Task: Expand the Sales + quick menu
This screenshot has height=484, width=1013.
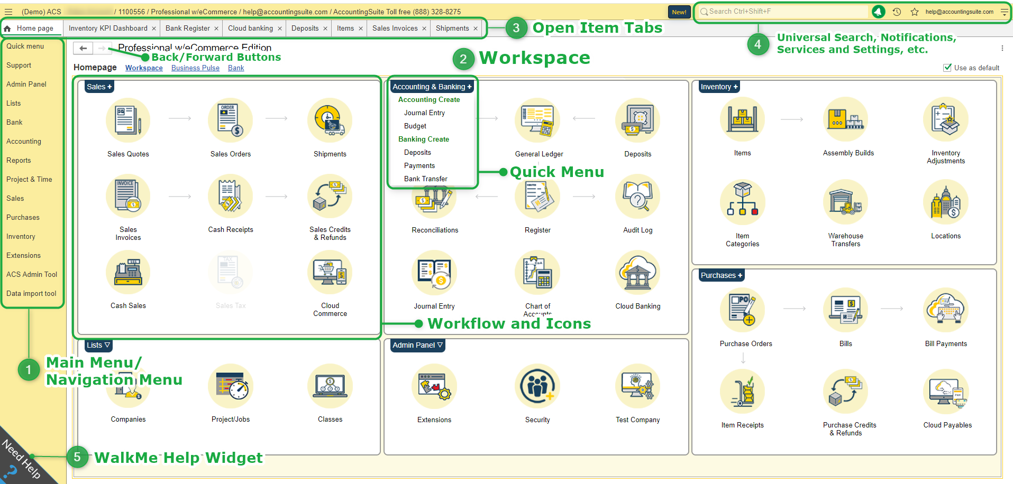Action: click(99, 87)
